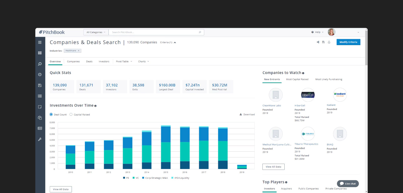Viewport: 403px width, 193px height.
Task: Select Top Players Private Companies tab
Action: pyautogui.click(x=336, y=189)
